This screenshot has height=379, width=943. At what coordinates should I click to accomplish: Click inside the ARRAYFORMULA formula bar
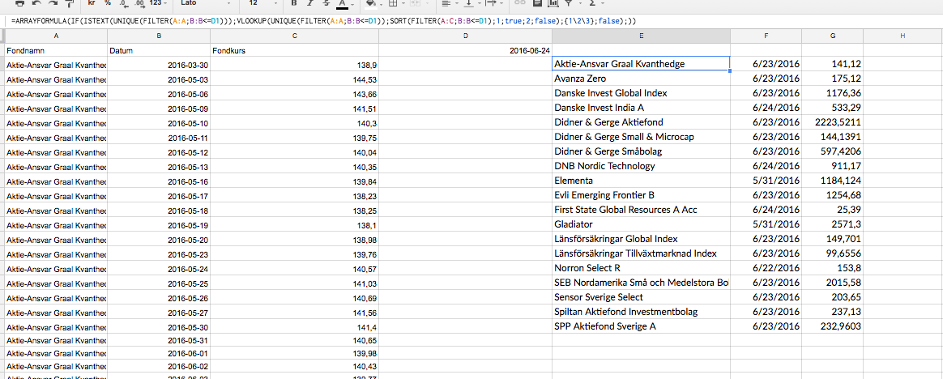475,21
